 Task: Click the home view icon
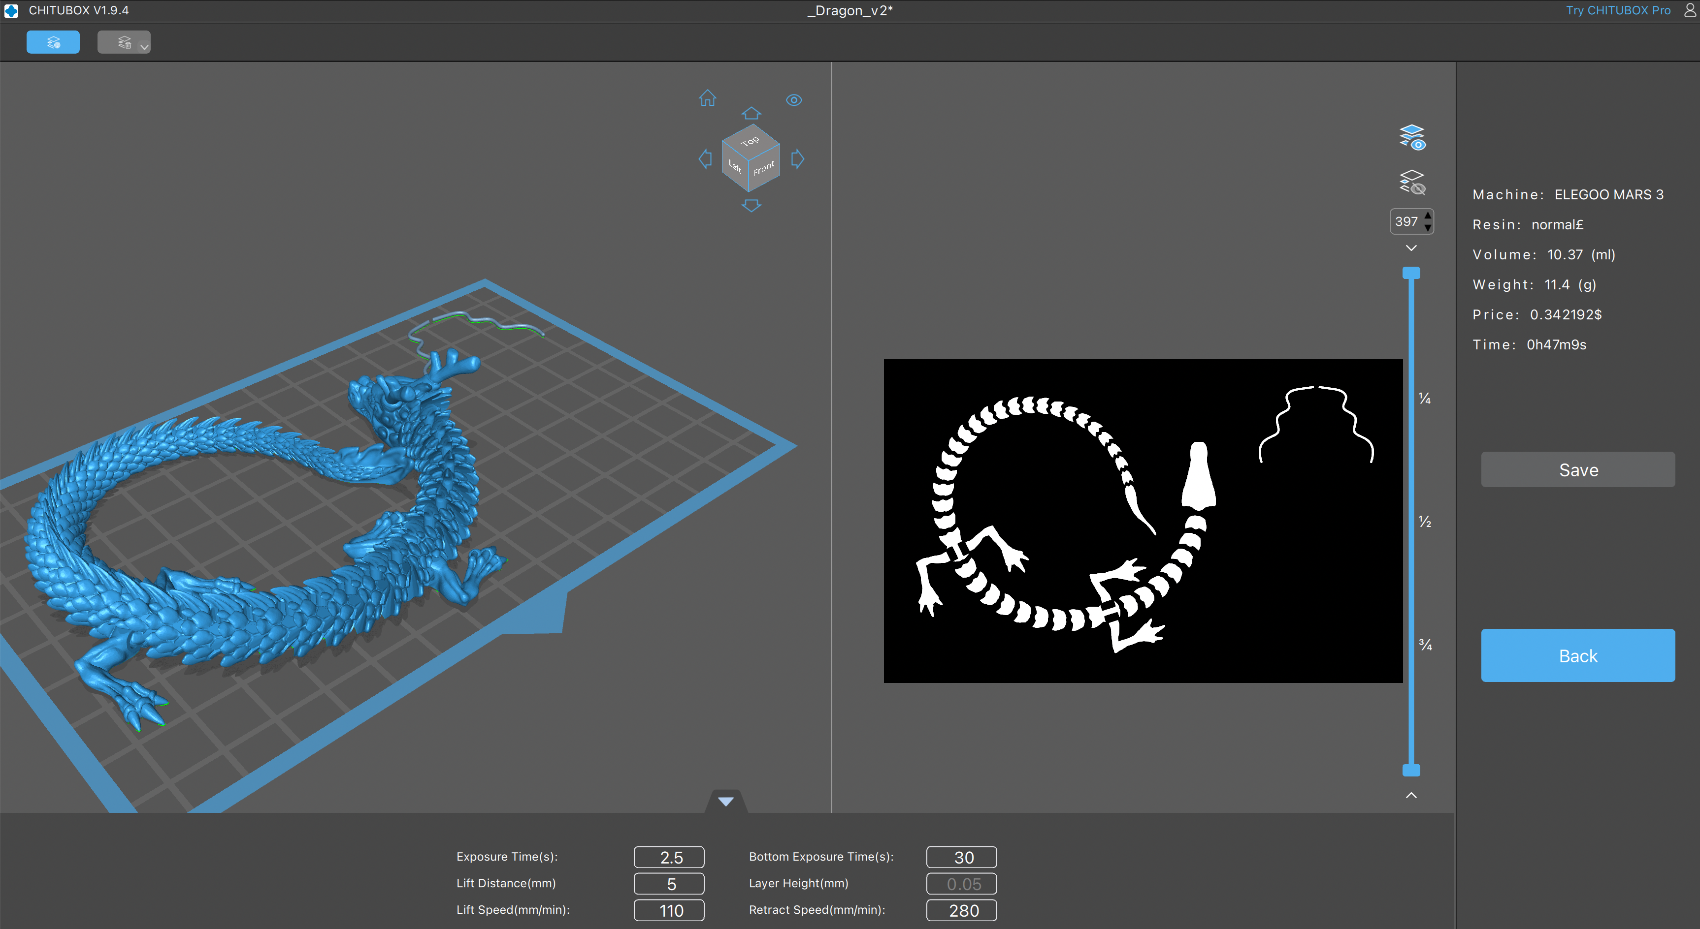(x=708, y=98)
